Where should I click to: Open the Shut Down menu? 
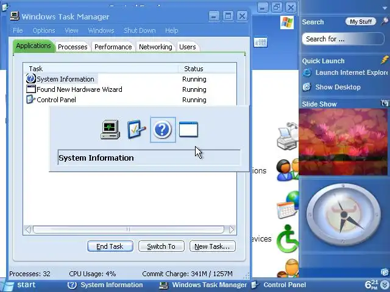pos(140,30)
